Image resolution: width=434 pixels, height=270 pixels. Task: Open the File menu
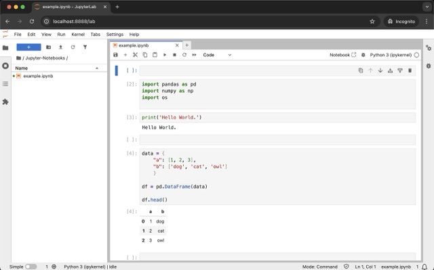coord(18,35)
